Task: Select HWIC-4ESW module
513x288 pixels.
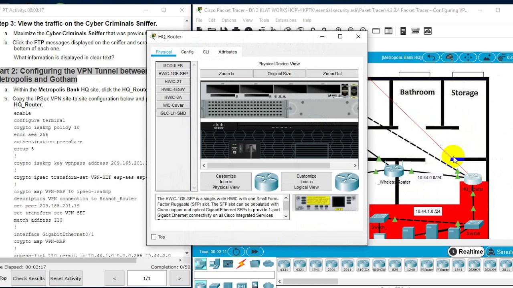Action: pyautogui.click(x=173, y=90)
